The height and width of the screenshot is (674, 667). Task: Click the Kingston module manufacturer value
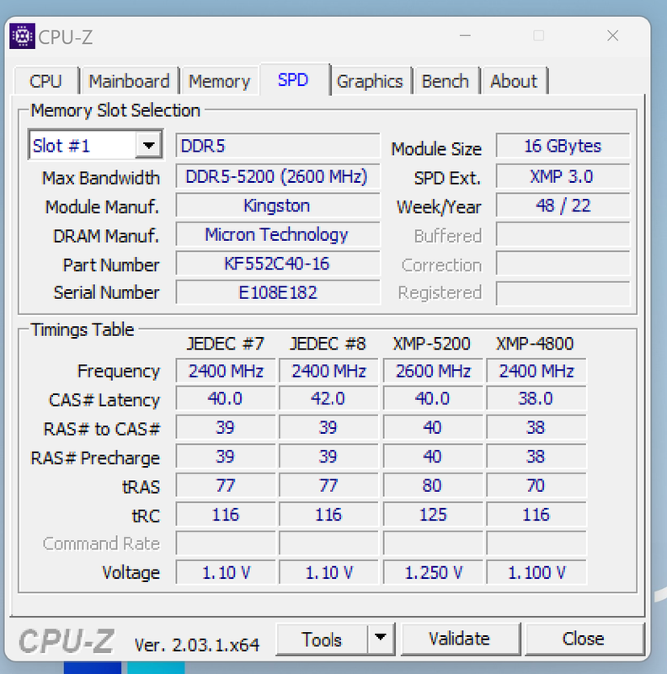278,206
